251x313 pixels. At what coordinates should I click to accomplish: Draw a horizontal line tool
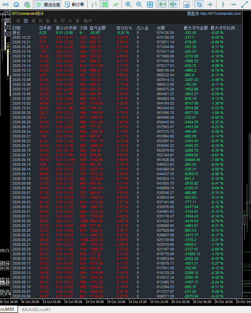[x=234, y=4]
